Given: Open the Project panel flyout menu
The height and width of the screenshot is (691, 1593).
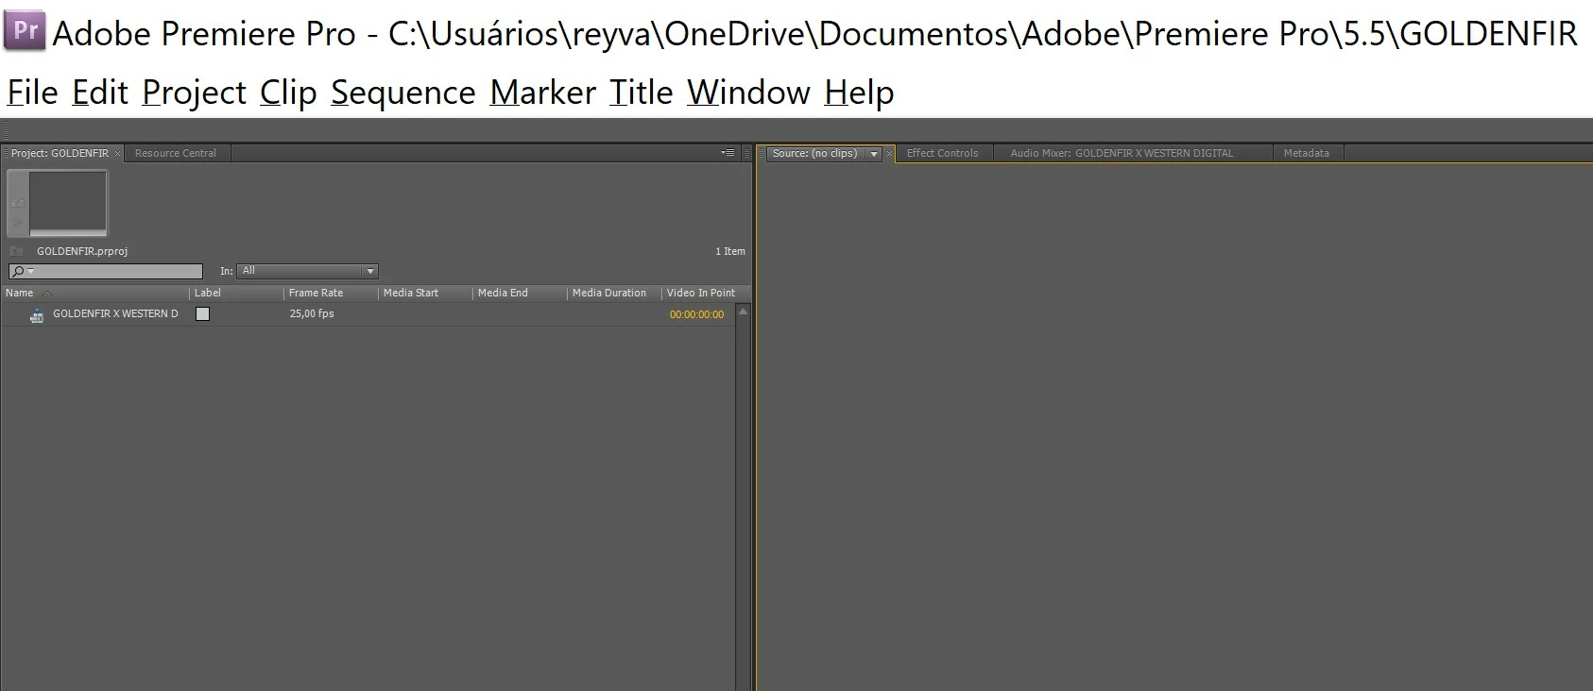Looking at the screenshot, I should click(728, 153).
